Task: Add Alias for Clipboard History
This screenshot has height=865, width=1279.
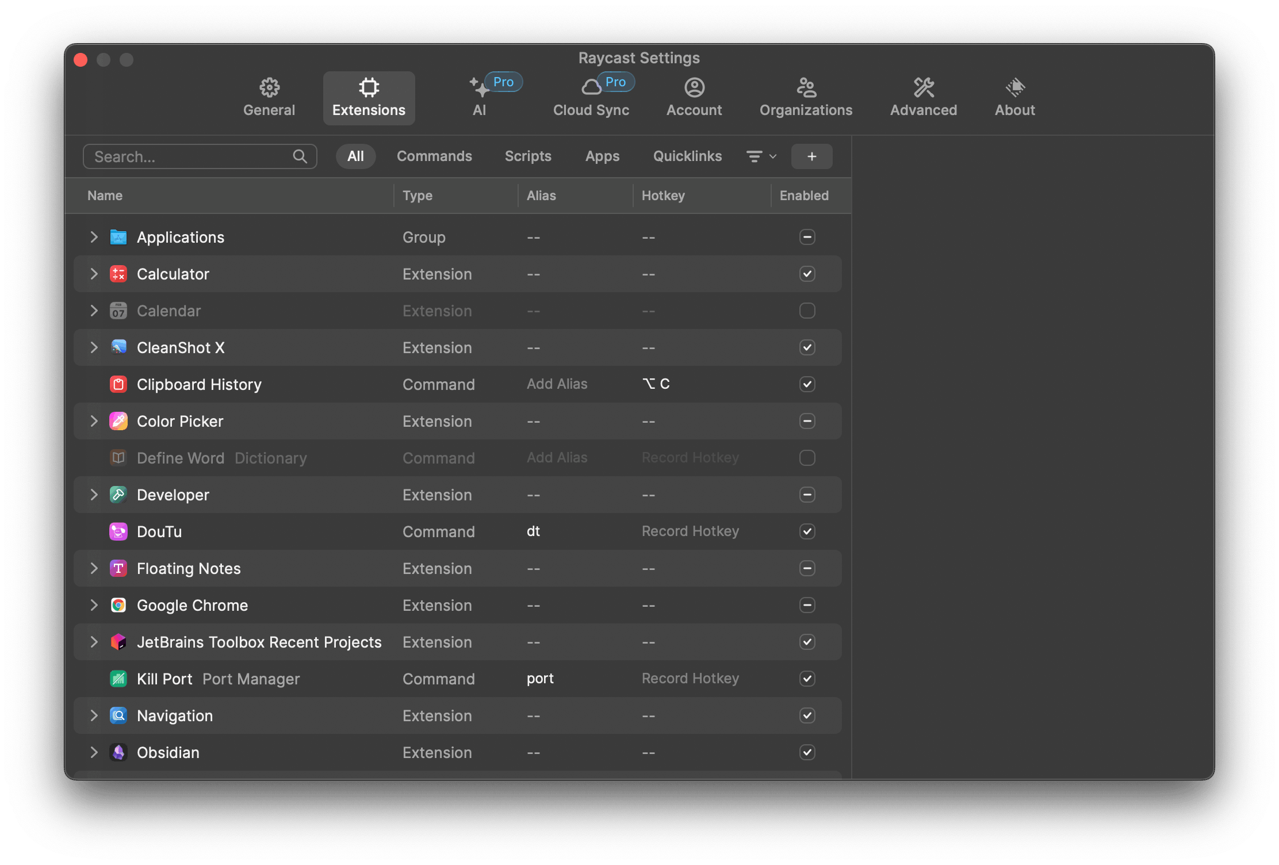Action: click(x=557, y=384)
